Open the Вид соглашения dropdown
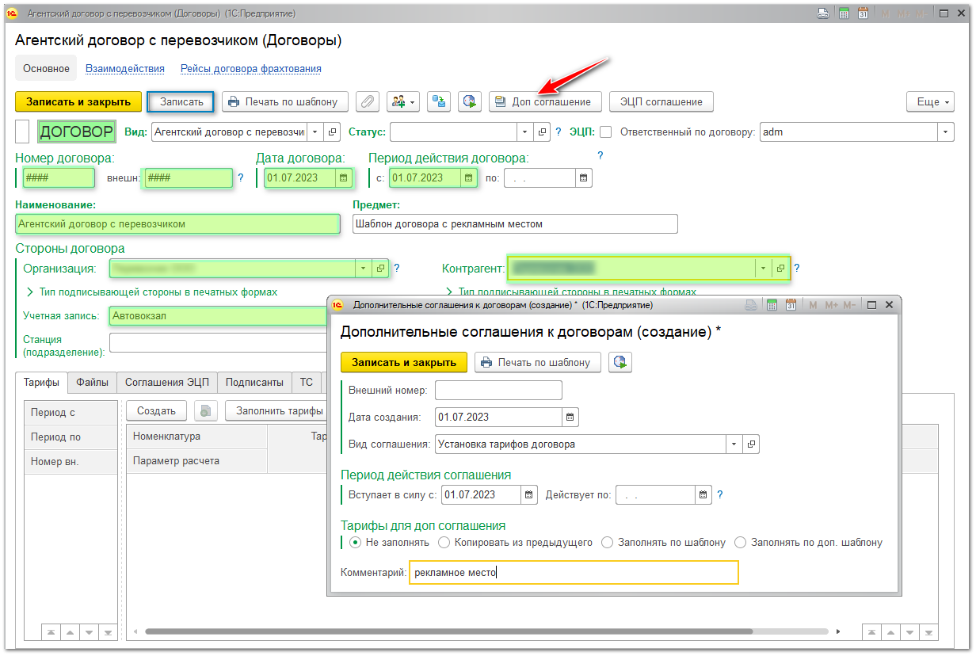Viewport: 976px width, 656px height. (734, 444)
